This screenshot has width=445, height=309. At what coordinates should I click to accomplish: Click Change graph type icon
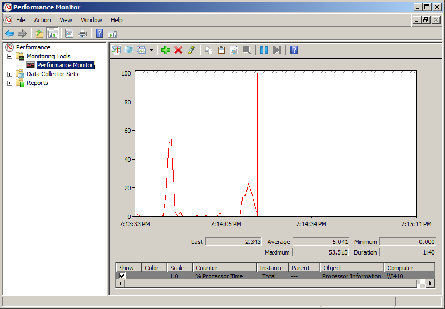pos(141,50)
